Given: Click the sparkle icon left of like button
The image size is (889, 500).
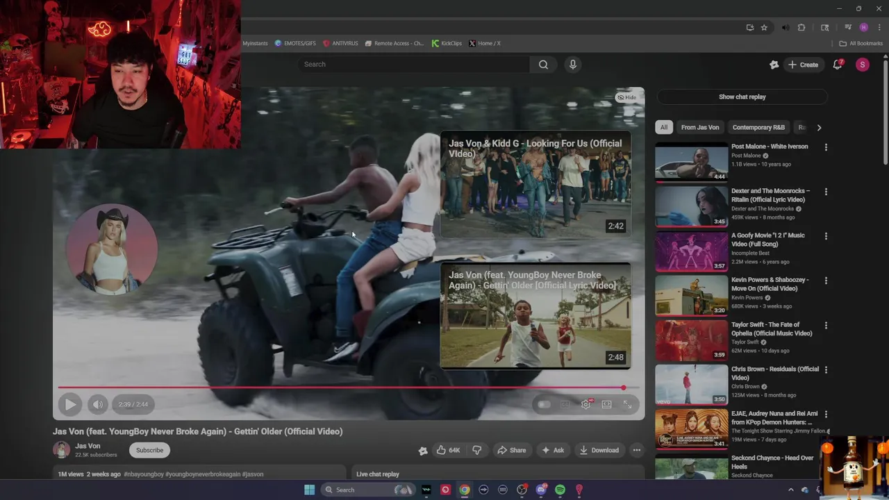Looking at the screenshot, I should pos(422,451).
